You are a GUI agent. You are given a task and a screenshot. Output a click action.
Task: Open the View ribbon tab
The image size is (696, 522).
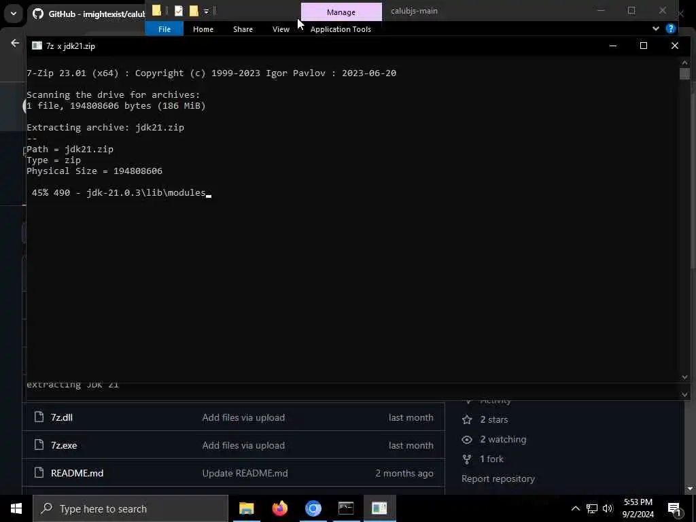coord(281,29)
